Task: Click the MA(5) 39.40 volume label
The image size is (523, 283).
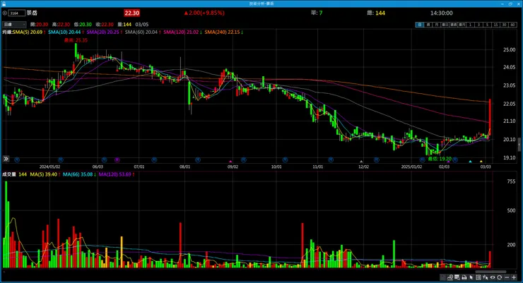Action: [44, 174]
